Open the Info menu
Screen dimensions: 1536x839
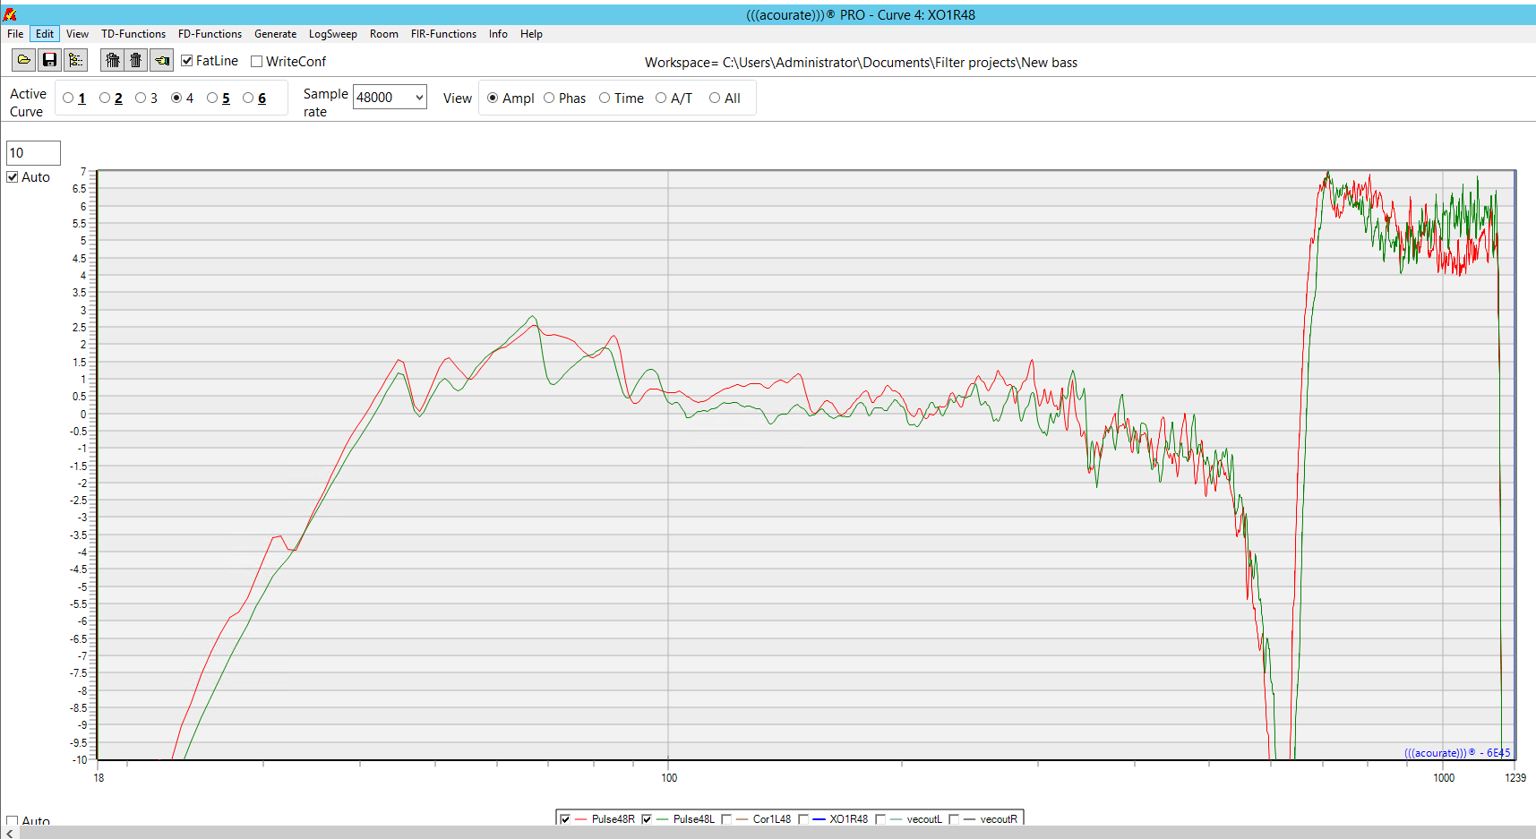click(x=498, y=34)
